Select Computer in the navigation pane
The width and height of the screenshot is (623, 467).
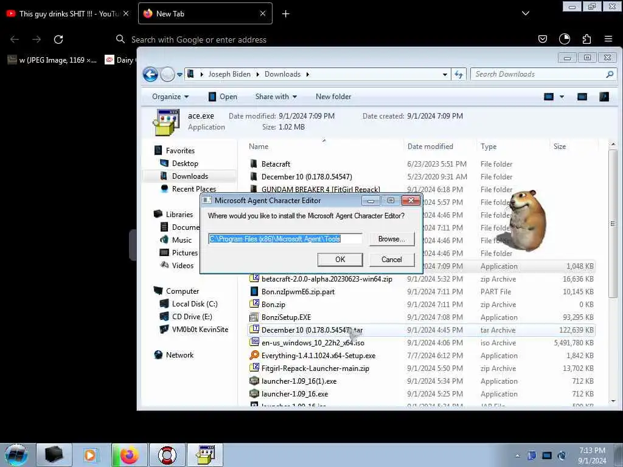coord(183,291)
